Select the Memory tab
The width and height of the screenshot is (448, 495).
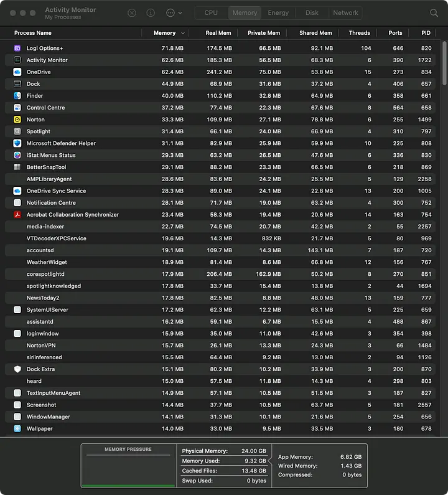245,13
